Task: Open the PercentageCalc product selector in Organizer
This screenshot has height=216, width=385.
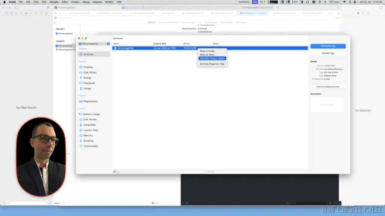Action: 94,43
